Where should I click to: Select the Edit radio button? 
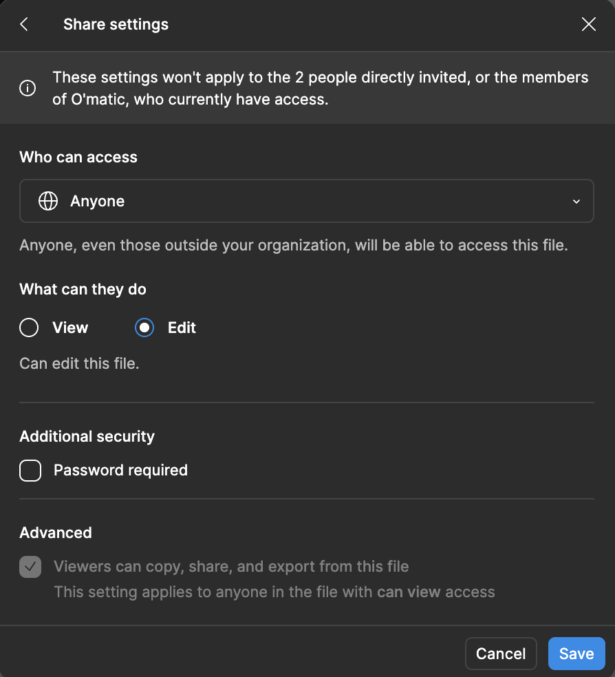click(144, 328)
